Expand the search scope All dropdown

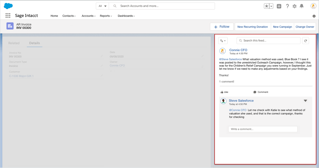pos(102,6)
